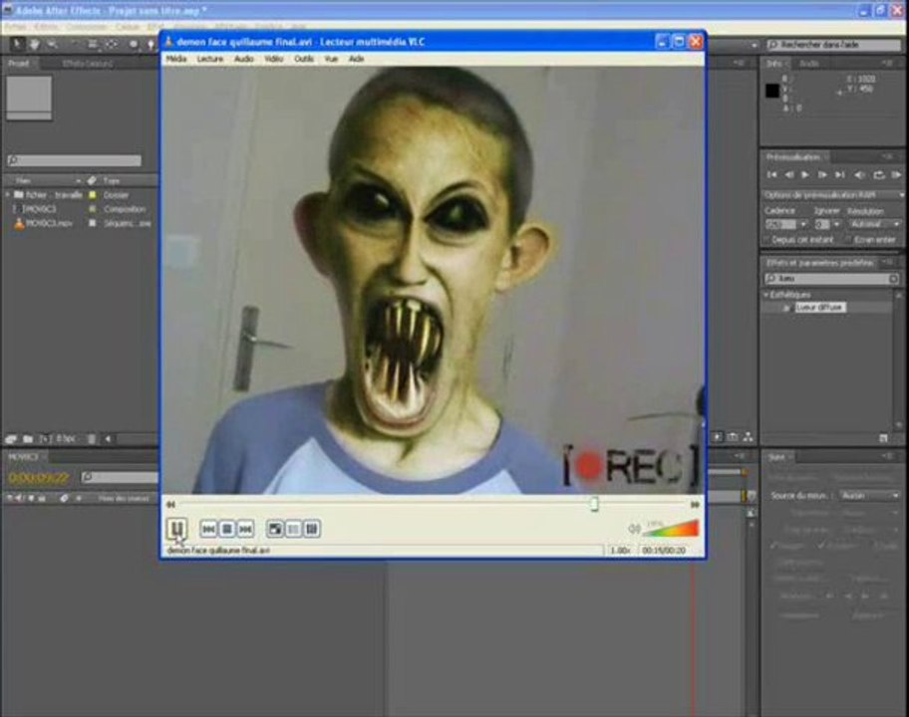Open the Audio menu in VLC
Image resolution: width=909 pixels, height=717 pixels.
[244, 59]
